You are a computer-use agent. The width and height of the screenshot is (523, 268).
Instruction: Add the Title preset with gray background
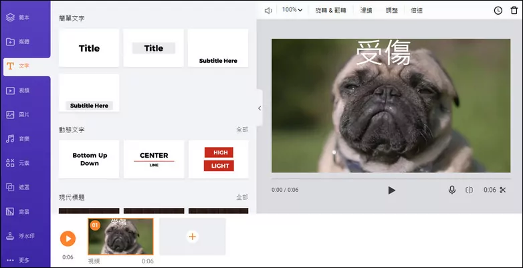pos(153,48)
